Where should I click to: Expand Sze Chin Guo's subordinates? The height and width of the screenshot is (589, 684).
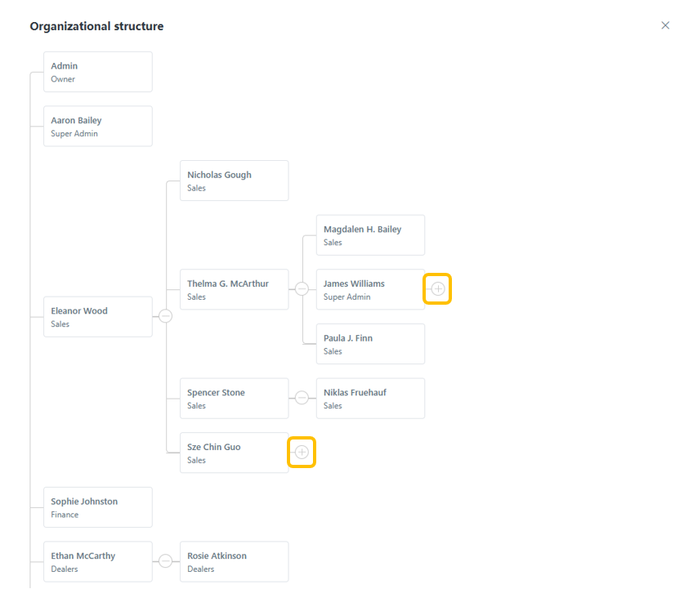[x=302, y=452]
